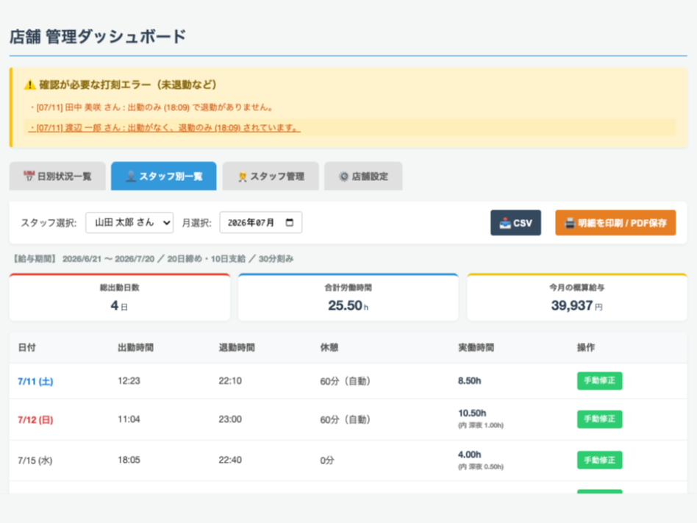Click the clock-out time 23:00
The image size is (697, 523).
click(230, 419)
